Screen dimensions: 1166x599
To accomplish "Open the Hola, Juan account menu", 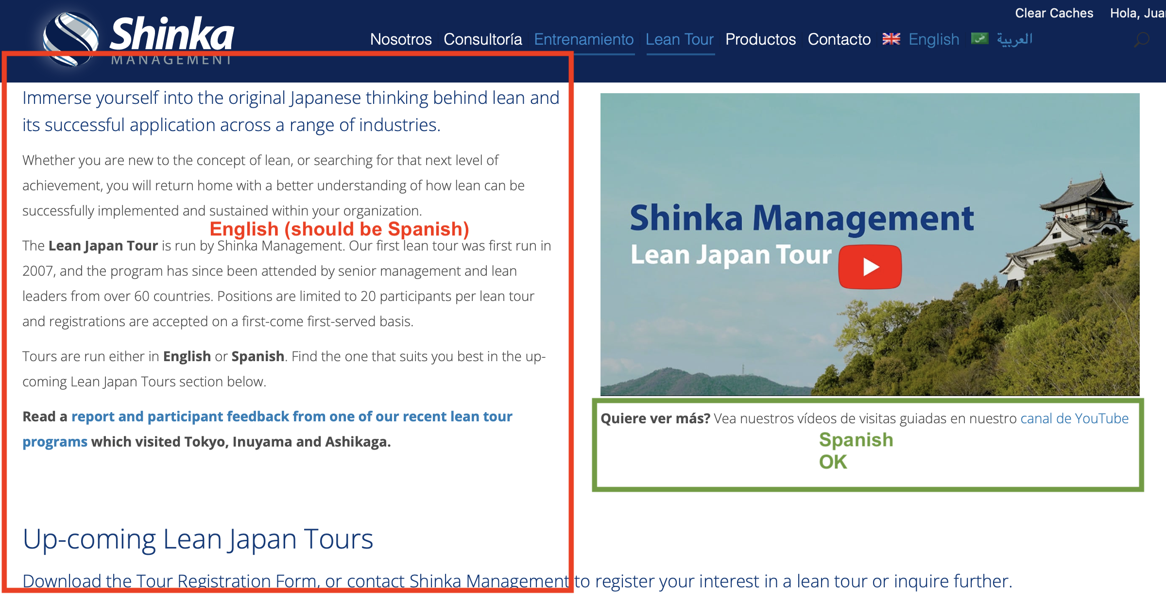I will point(1137,13).
